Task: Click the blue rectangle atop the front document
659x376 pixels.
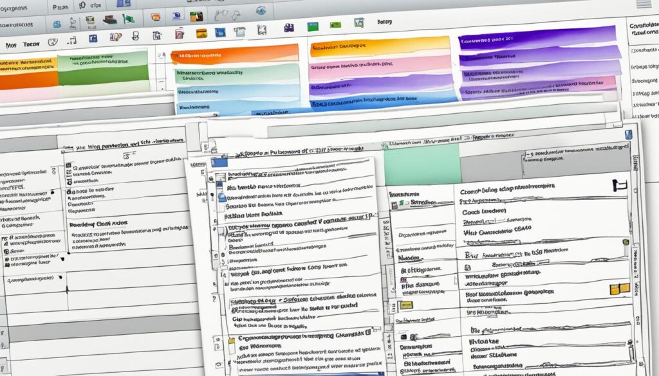Action: pyautogui.click(x=219, y=163)
